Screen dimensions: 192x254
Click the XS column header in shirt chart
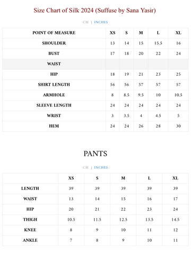click(x=112, y=33)
